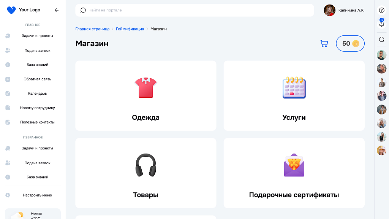The width and height of the screenshot is (389, 219).
Task: Select the shopping cart icon
Action: [x=324, y=43]
